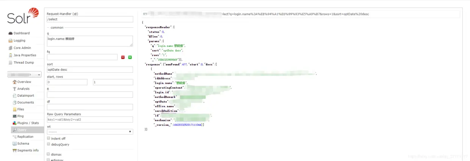This screenshot has height=161, width=470.
Task: Click the Documents icon
Action: pyautogui.click(x=15, y=102)
